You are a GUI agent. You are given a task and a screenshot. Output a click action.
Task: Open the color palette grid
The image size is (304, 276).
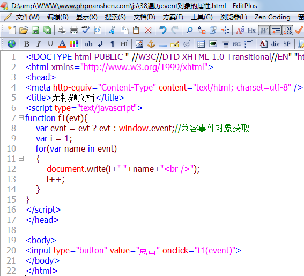click(x=74, y=44)
